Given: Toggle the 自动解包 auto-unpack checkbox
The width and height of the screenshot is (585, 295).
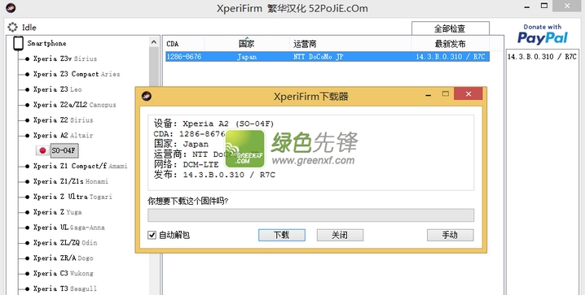Looking at the screenshot, I should pyautogui.click(x=152, y=235).
